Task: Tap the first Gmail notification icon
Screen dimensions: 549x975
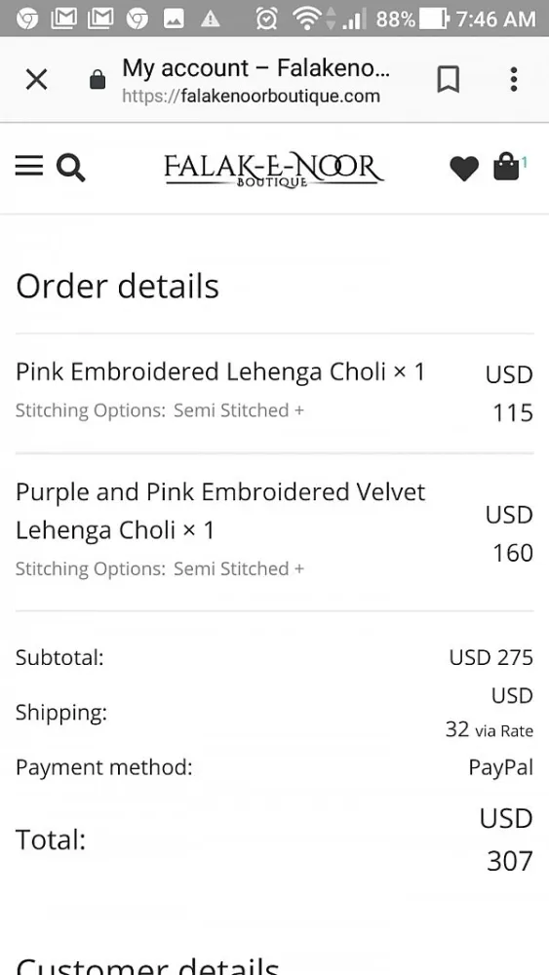Action: point(62,19)
